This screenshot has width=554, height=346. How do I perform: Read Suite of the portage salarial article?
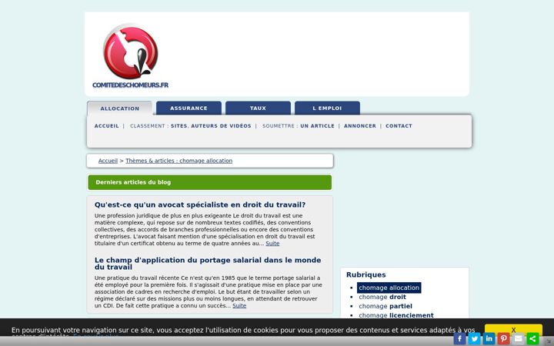pyautogui.click(x=239, y=306)
